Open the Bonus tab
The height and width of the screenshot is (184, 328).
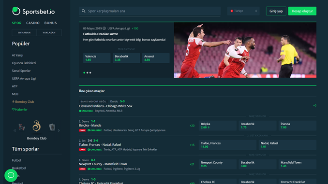[50, 23]
